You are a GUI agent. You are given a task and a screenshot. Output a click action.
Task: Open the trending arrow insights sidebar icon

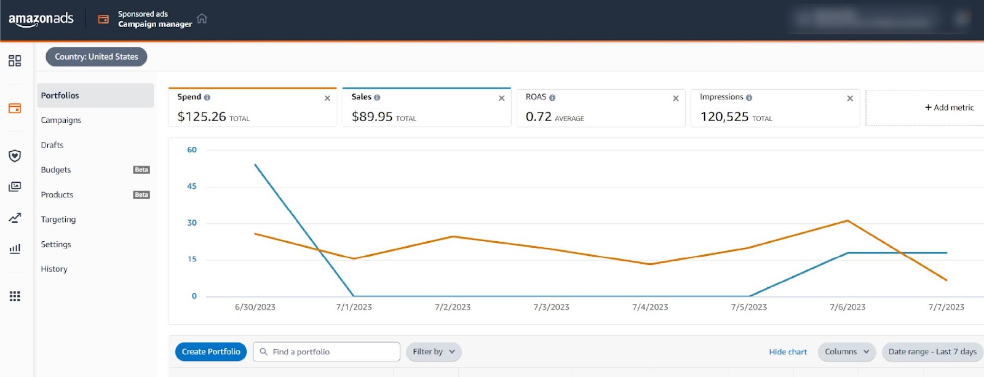pos(15,218)
